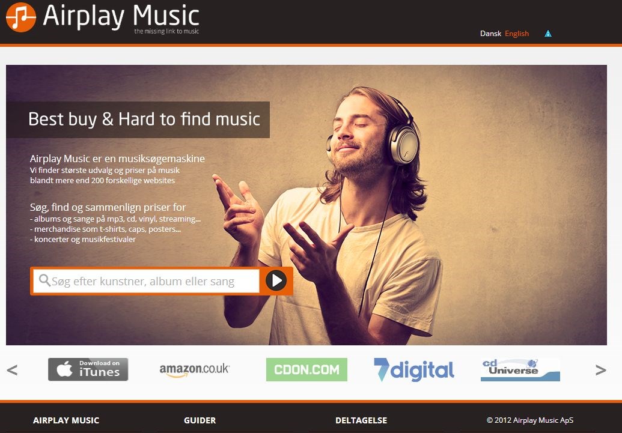Click the search play button
This screenshot has height=433, width=622.
click(x=276, y=280)
